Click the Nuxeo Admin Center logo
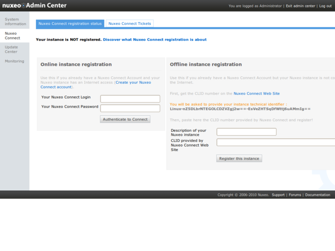This screenshot has width=335, height=251. [34, 6]
